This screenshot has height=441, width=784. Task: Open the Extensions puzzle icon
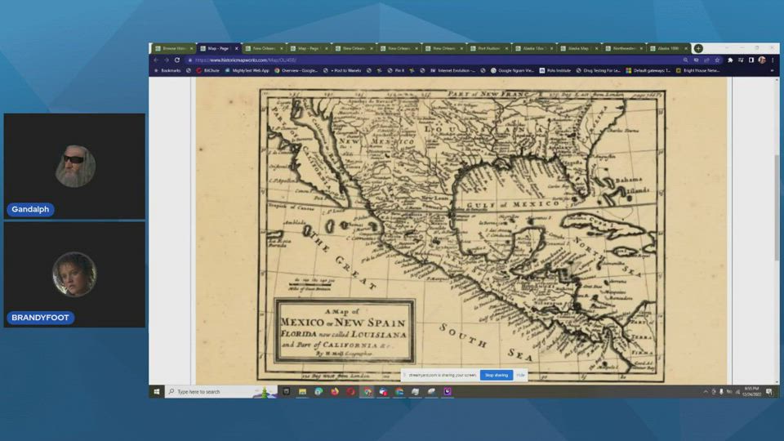[730, 60]
